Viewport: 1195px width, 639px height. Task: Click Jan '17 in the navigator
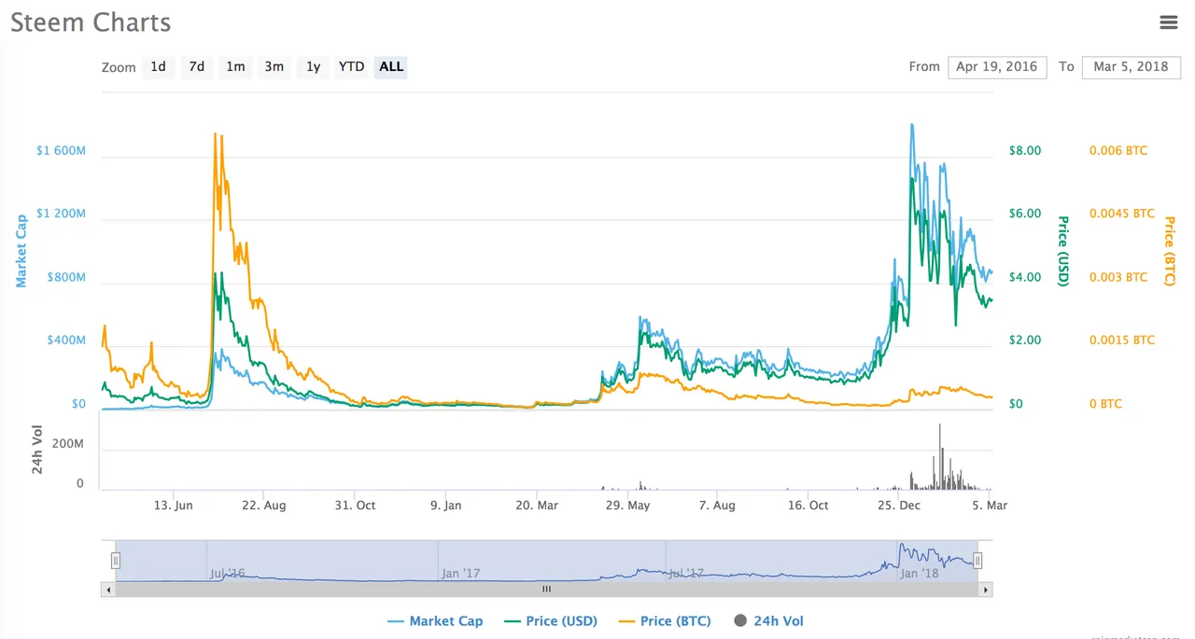(460, 573)
